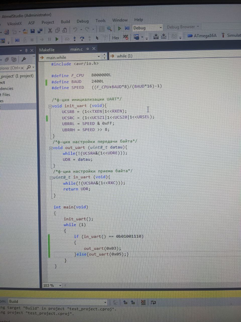Click the 'out_uart(0x03);' code line

tap(102, 248)
